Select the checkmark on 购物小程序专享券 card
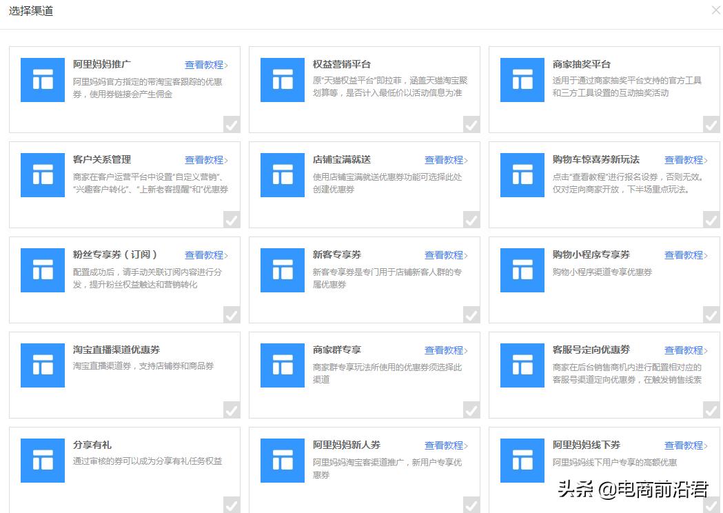Screen dimensions: 723x513 tap(710, 315)
